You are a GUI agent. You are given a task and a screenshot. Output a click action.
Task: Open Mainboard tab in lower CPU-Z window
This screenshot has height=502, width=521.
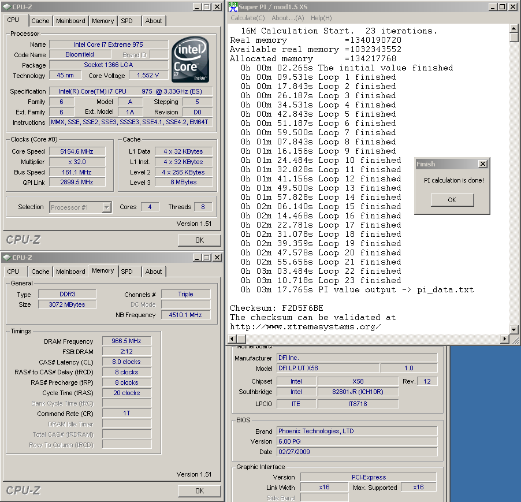[70, 272]
